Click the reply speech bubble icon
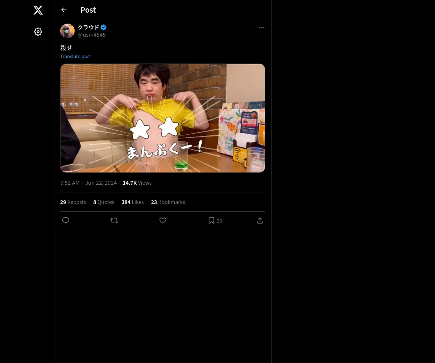Viewport: 435px width, 363px height. [x=66, y=220]
